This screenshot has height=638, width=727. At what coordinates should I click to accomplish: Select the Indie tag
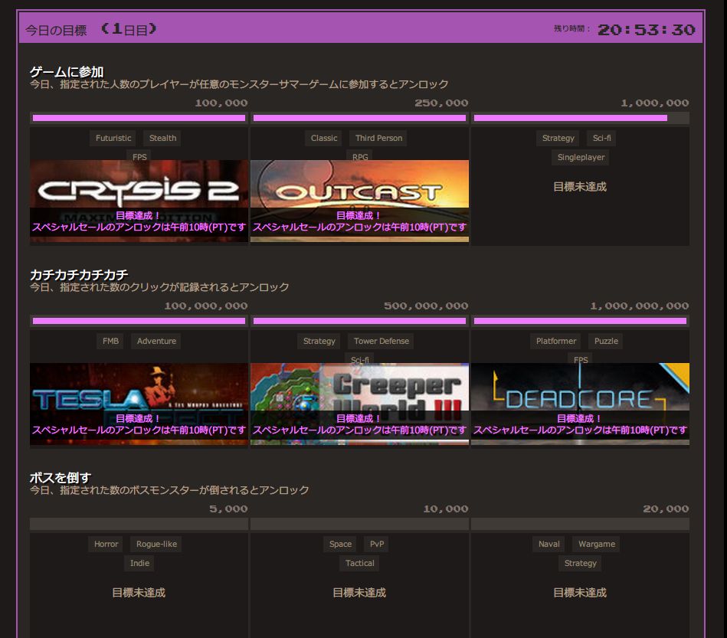(139, 564)
